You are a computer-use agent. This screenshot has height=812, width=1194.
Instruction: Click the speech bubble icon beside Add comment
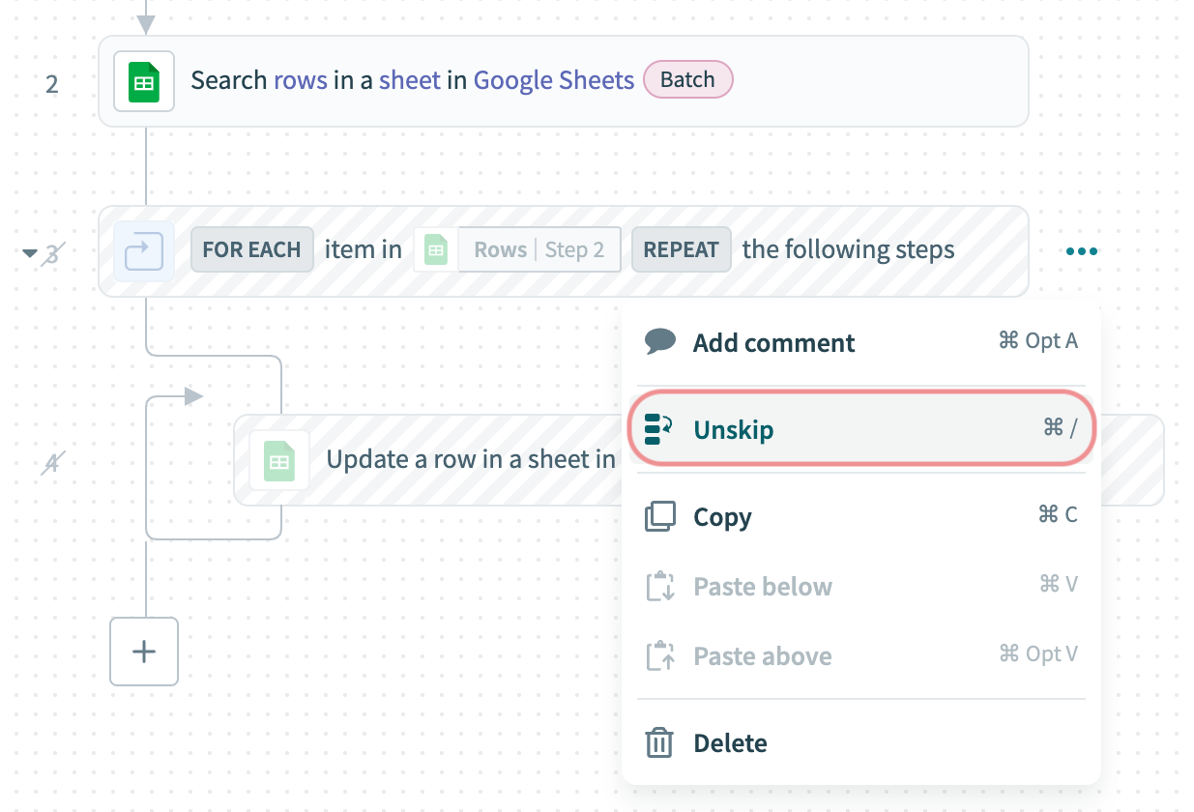pyautogui.click(x=660, y=341)
